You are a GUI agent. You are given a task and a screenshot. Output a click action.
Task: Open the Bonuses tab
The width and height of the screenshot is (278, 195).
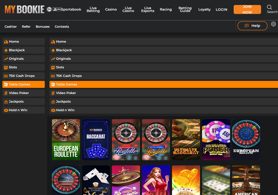click(43, 27)
